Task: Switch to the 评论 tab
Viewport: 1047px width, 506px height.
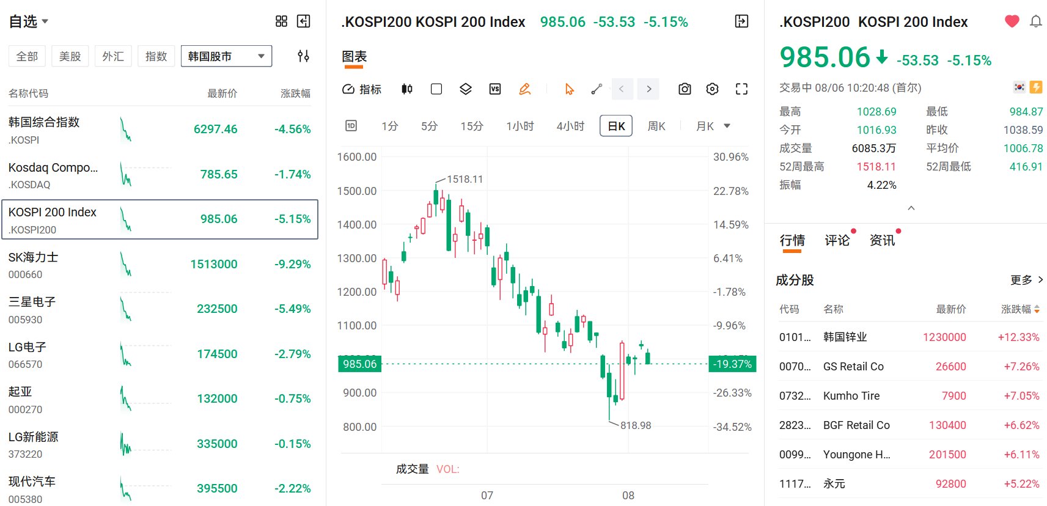Action: tap(837, 240)
